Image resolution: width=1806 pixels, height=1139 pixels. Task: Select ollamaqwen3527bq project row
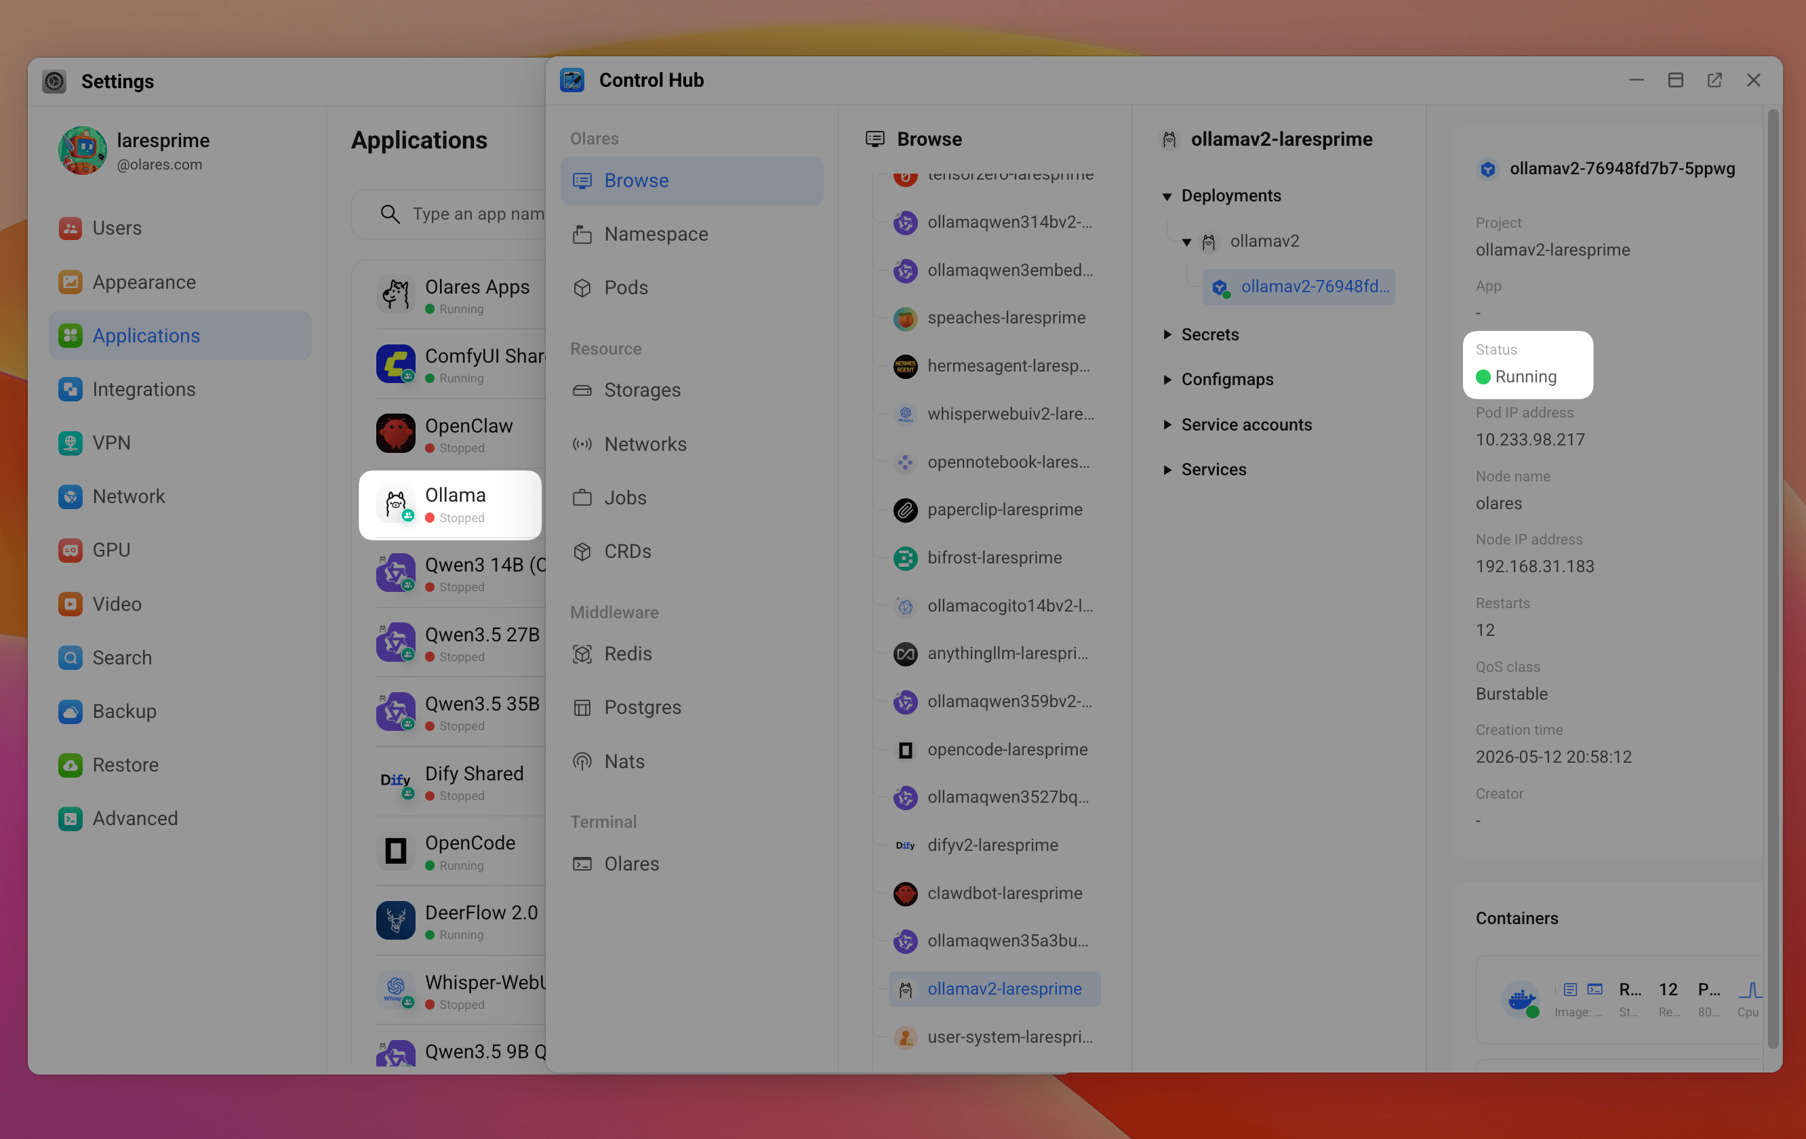pos(994,797)
